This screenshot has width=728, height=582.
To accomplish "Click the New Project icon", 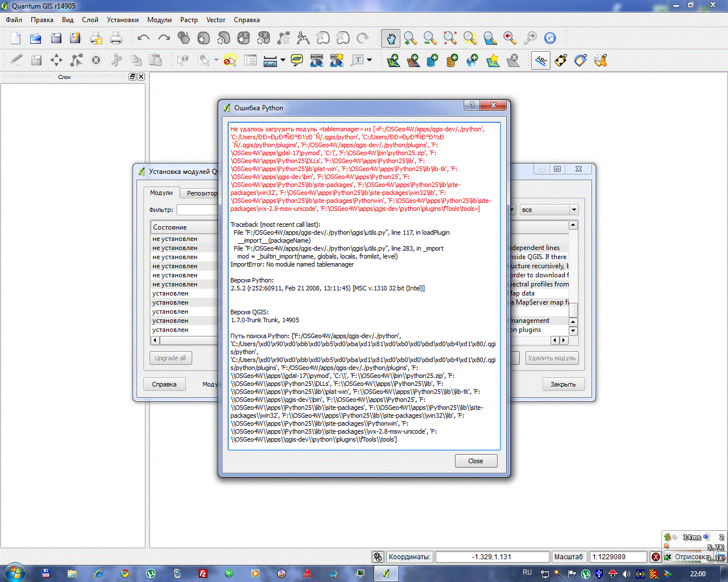I will pos(16,39).
